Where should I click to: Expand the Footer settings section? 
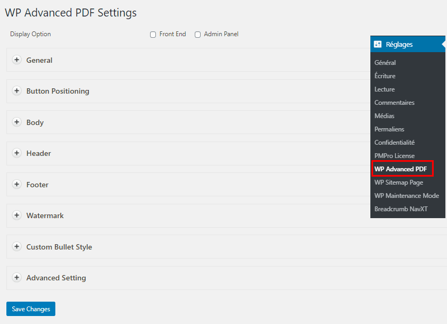click(x=16, y=184)
